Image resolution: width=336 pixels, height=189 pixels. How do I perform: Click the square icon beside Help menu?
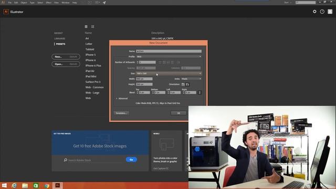[x=90, y=3]
